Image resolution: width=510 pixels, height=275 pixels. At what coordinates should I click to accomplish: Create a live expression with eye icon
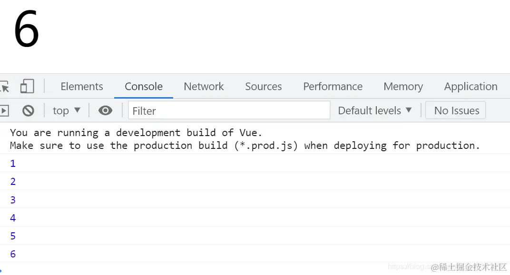click(105, 110)
